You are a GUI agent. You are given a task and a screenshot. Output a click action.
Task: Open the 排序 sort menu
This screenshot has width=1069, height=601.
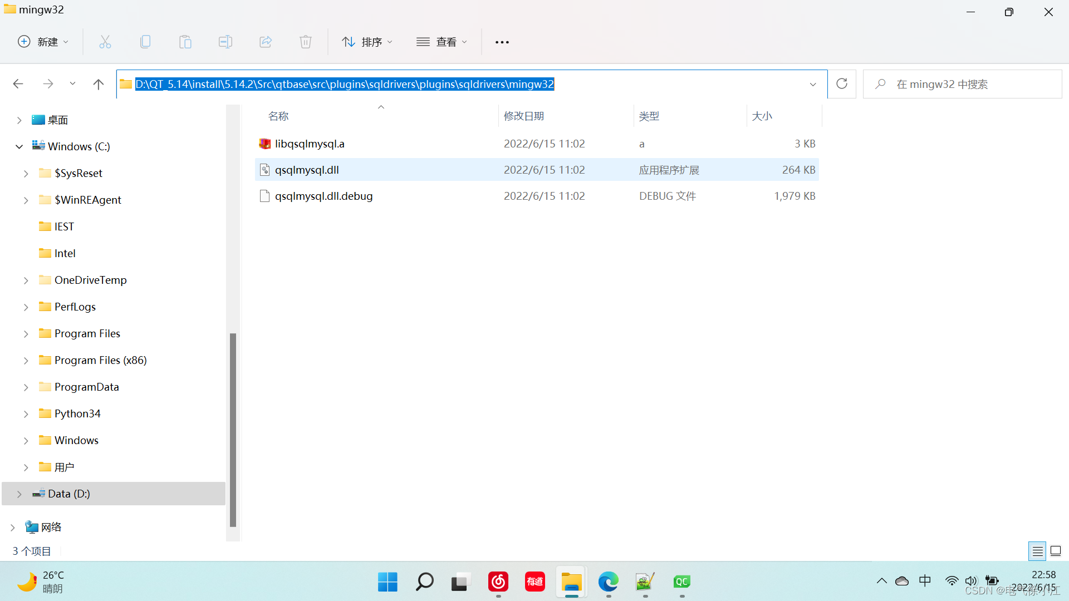[x=367, y=42]
